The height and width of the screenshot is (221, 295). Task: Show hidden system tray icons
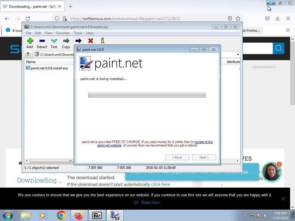click(x=245, y=216)
